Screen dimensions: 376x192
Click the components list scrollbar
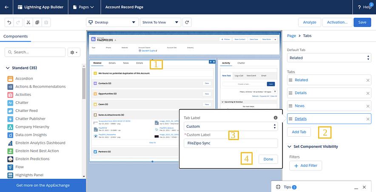point(84,83)
